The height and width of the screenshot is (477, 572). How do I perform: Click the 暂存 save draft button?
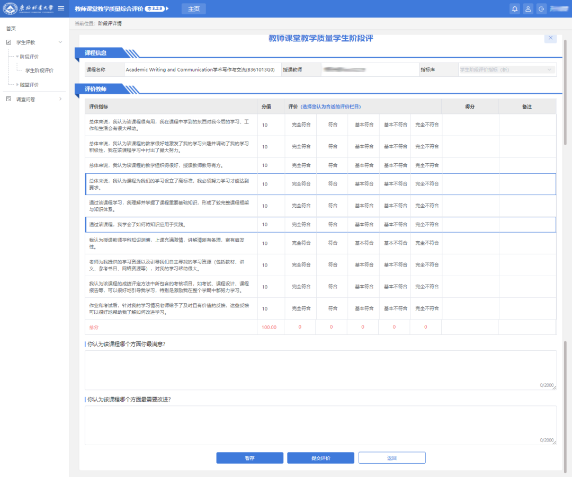249,458
